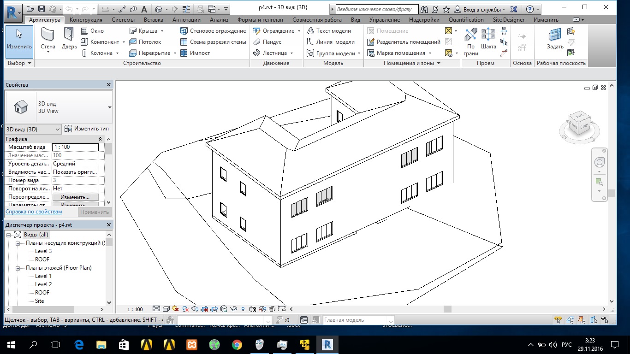Image resolution: width=630 pixels, height=354 pixels.
Task: Toggle visual style in view control bar
Action: pos(166,309)
